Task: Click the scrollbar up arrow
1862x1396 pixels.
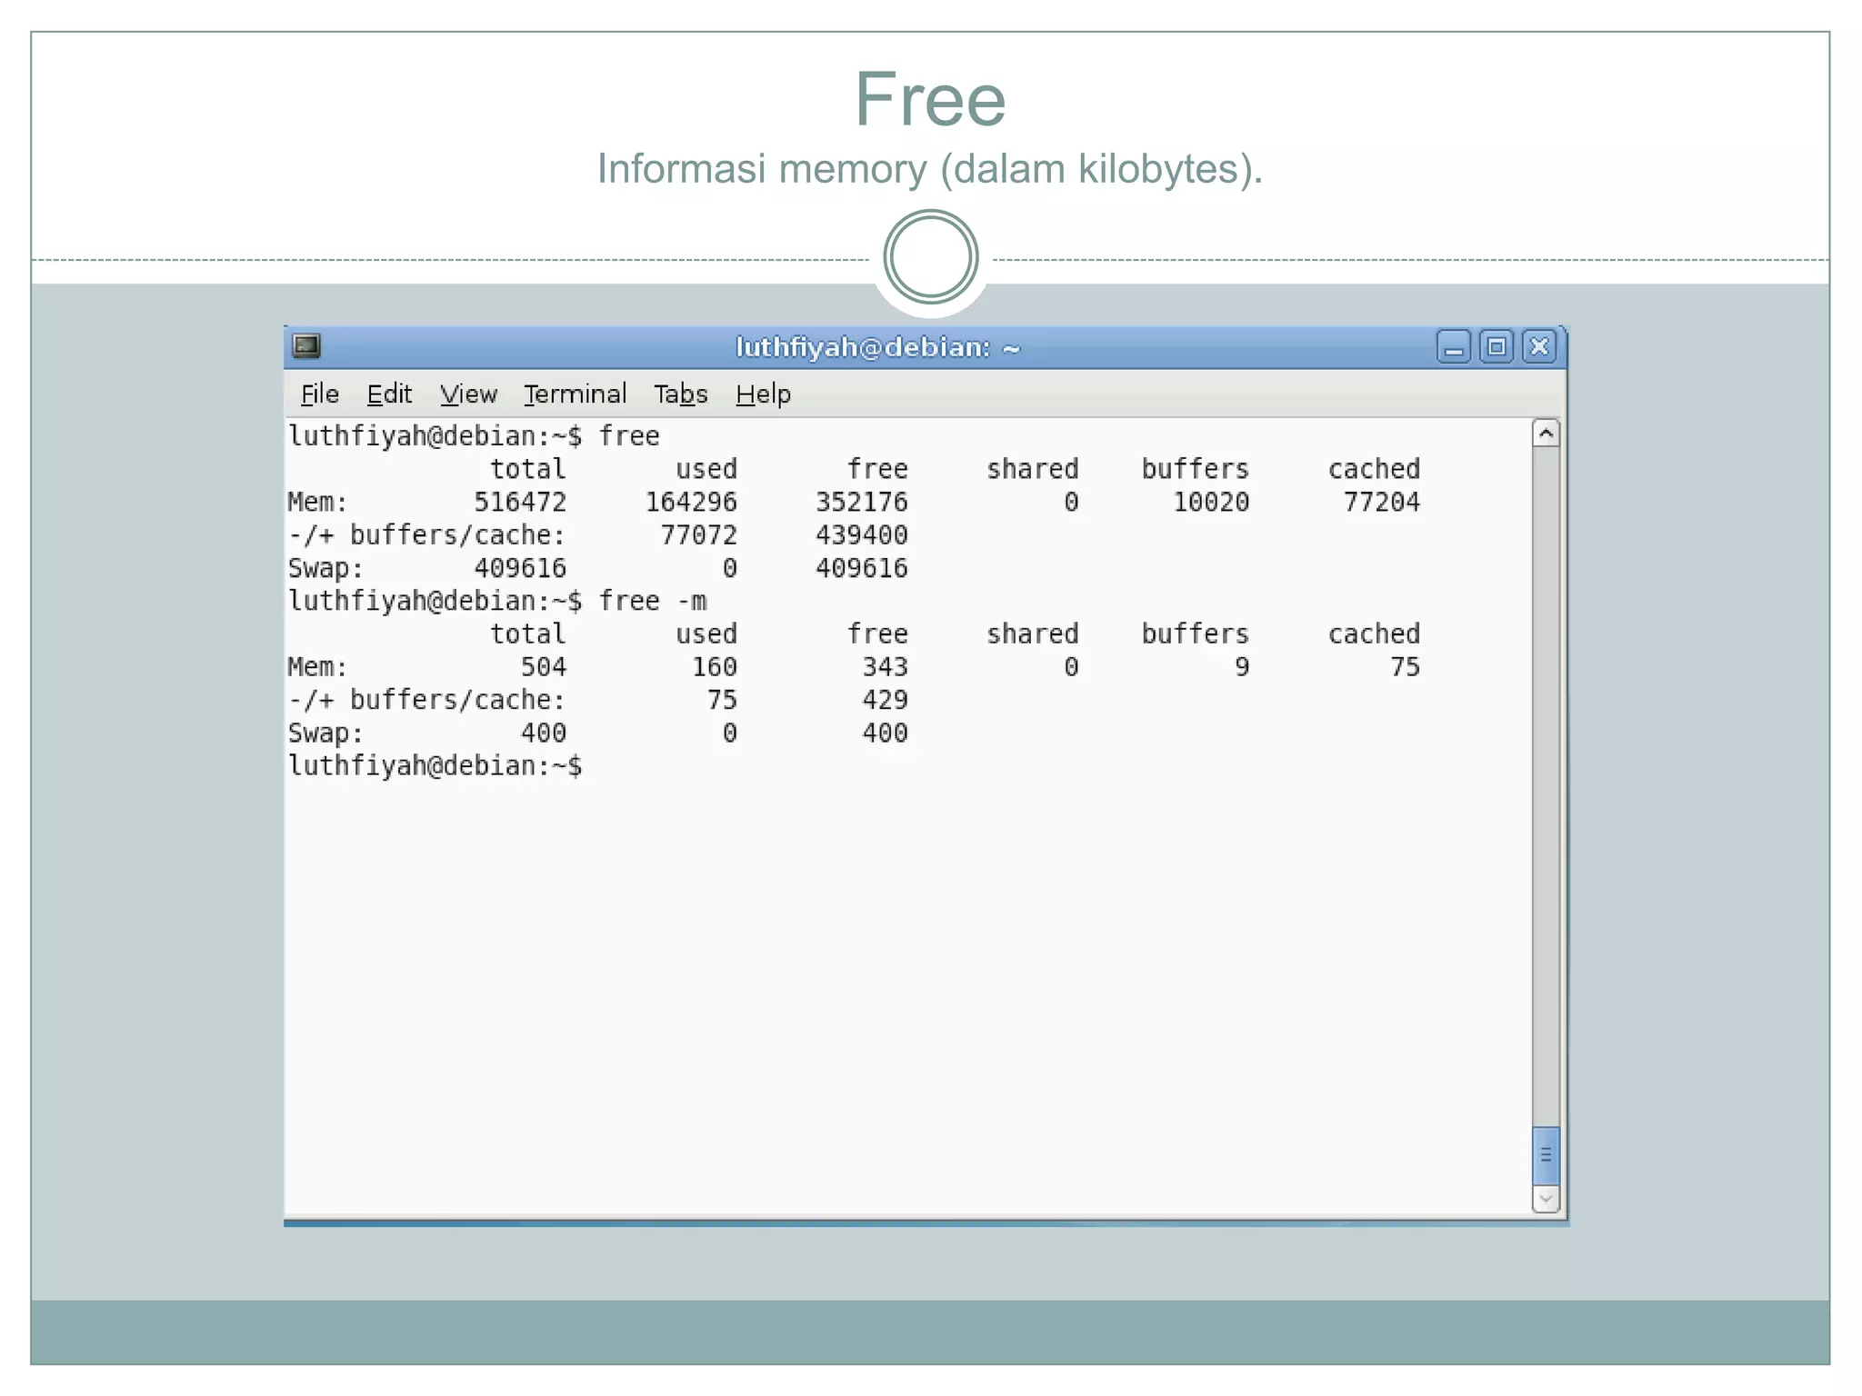Action: 1546,434
